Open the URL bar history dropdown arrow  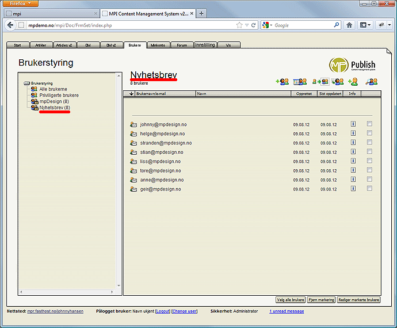pyautogui.click(x=247, y=25)
